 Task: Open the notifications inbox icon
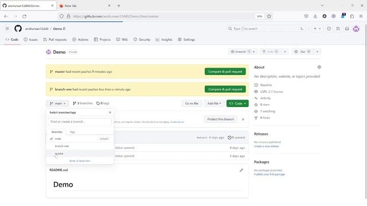(347, 29)
